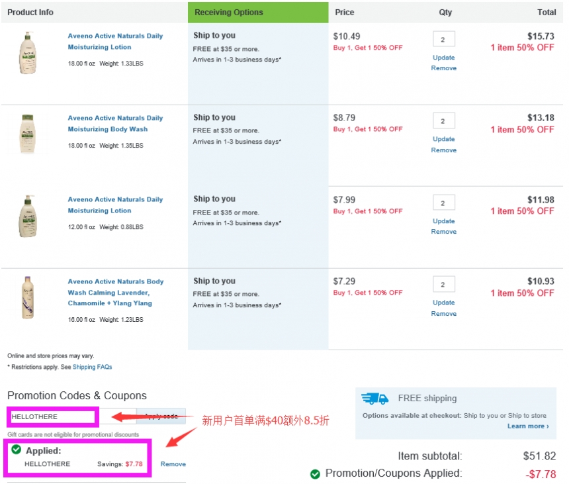Click the Total column header
The width and height of the screenshot is (569, 484).
547,13
